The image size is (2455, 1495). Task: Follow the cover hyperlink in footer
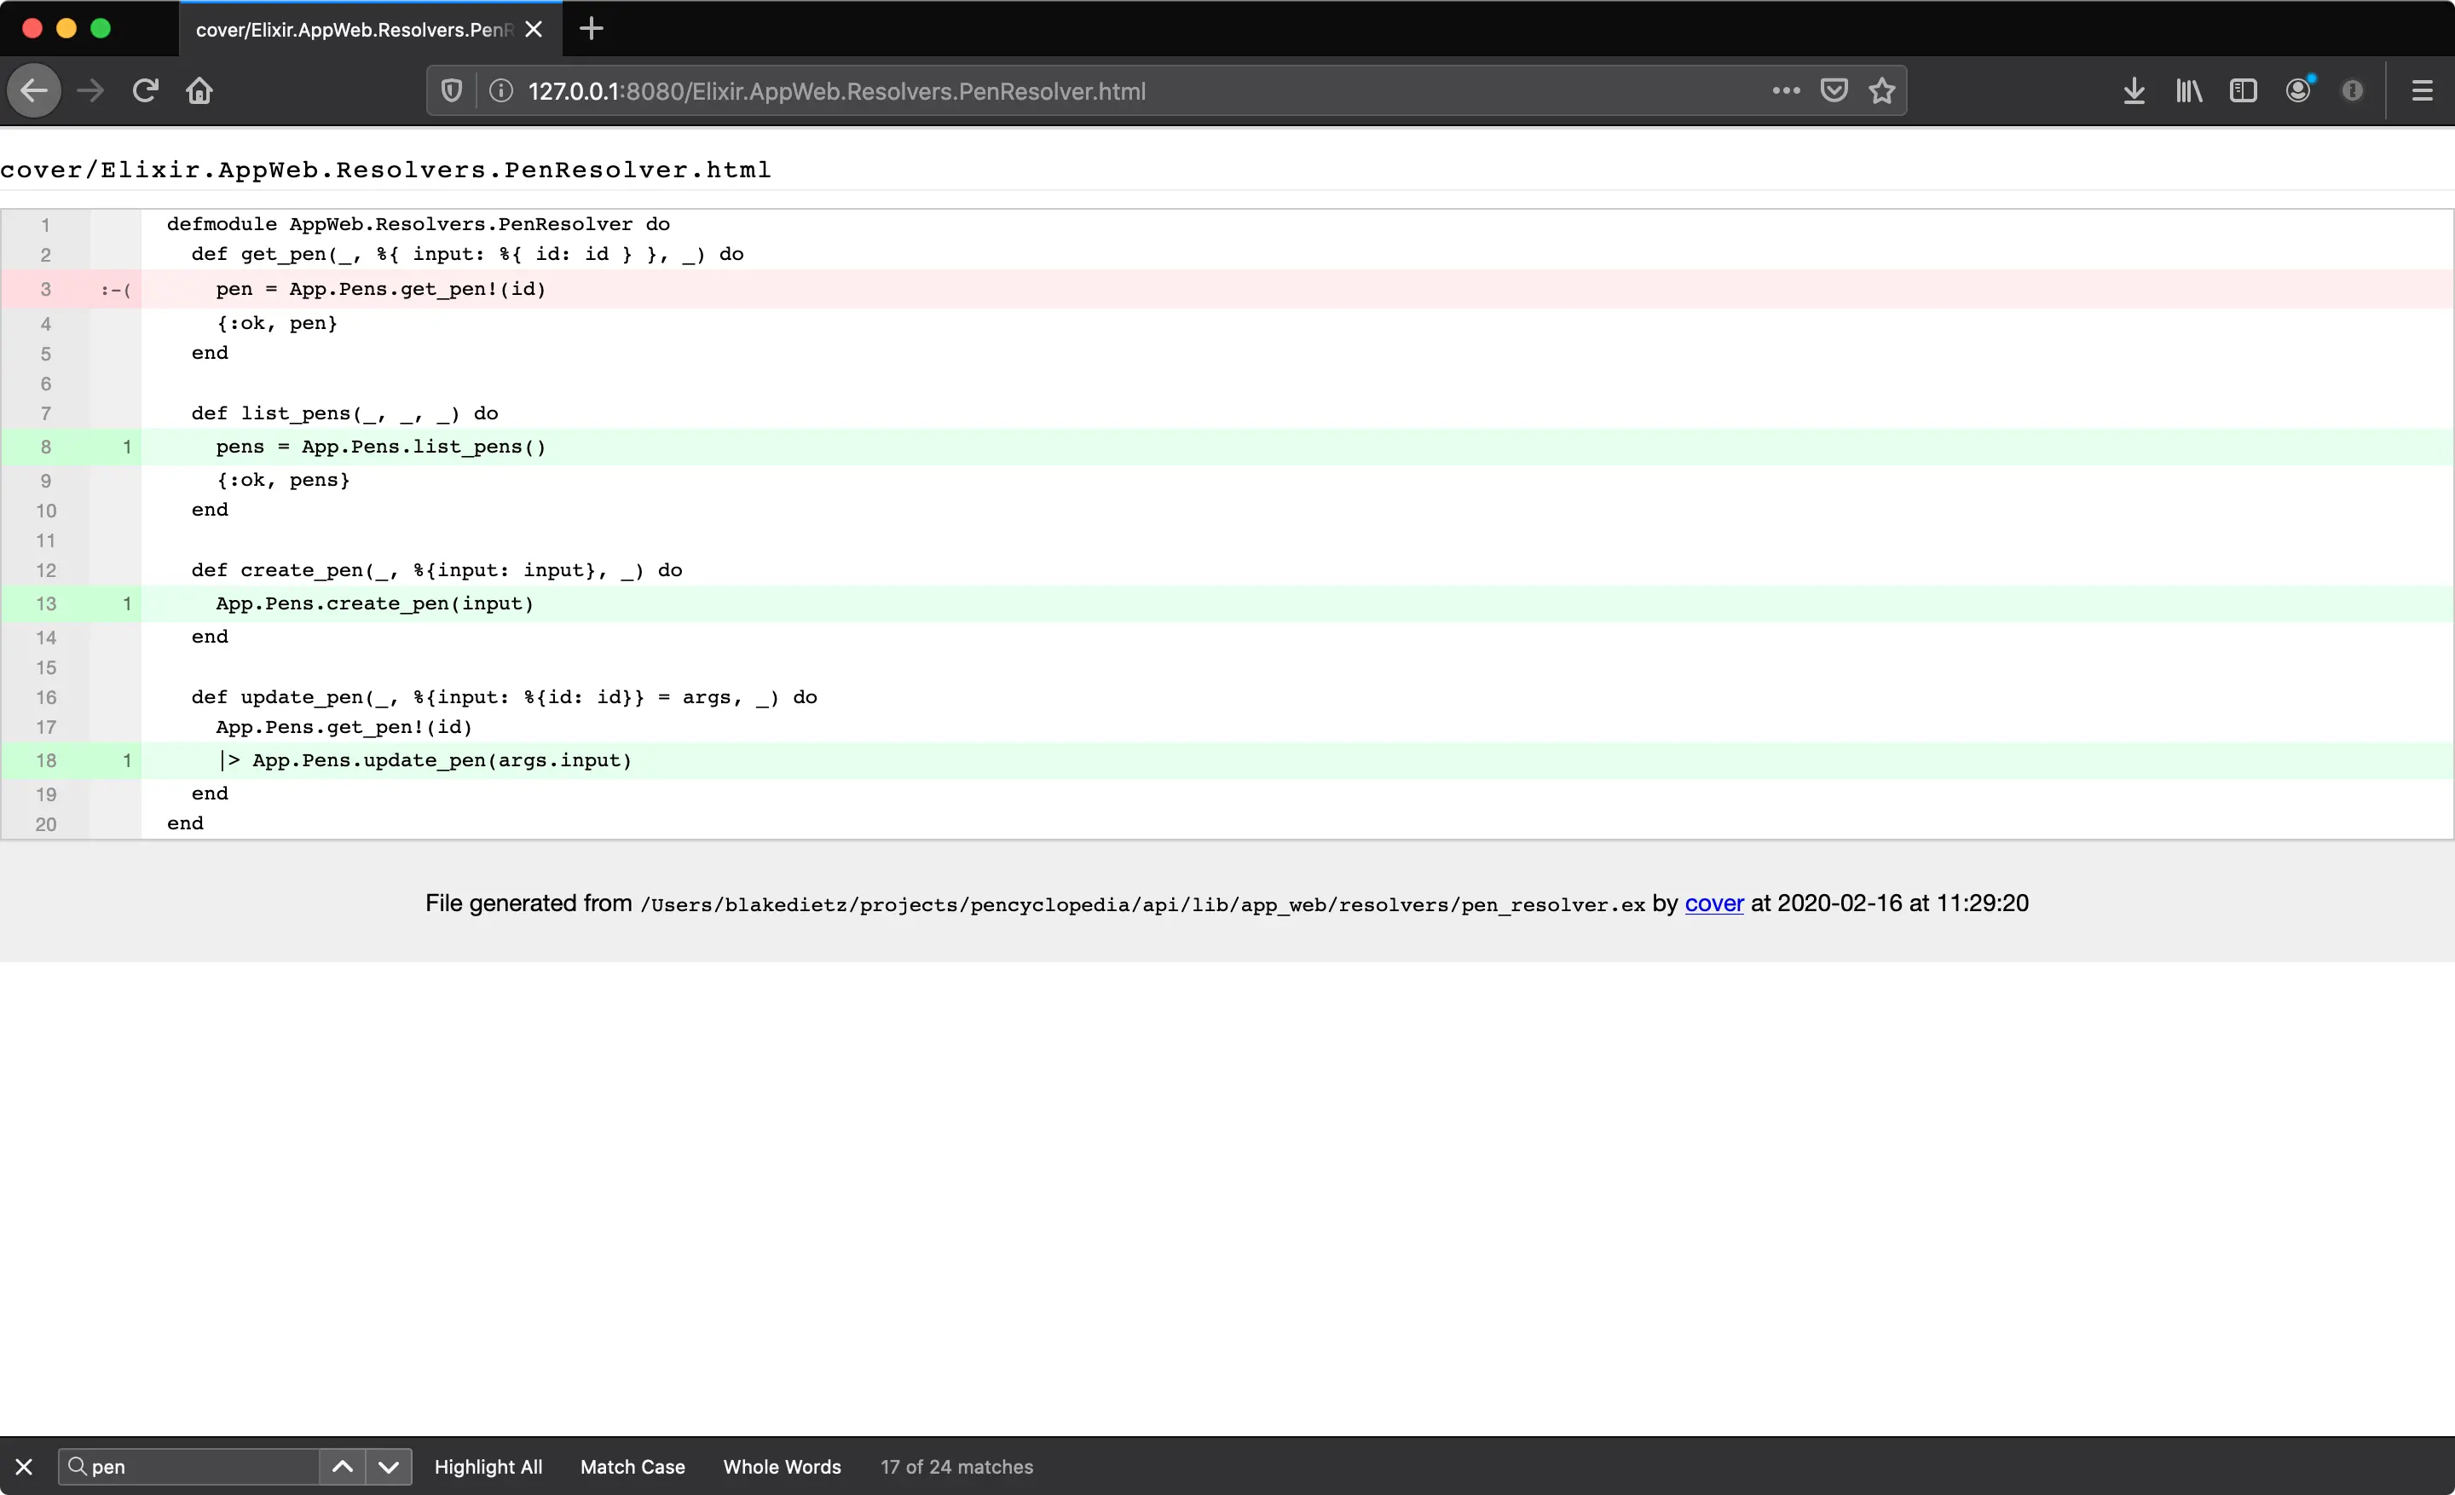click(1713, 903)
